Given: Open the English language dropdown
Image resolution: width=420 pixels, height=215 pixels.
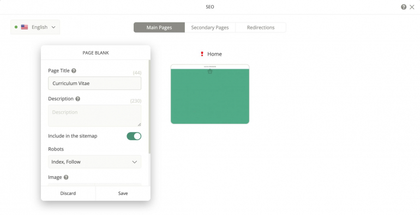Looking at the screenshot, I should click(35, 27).
